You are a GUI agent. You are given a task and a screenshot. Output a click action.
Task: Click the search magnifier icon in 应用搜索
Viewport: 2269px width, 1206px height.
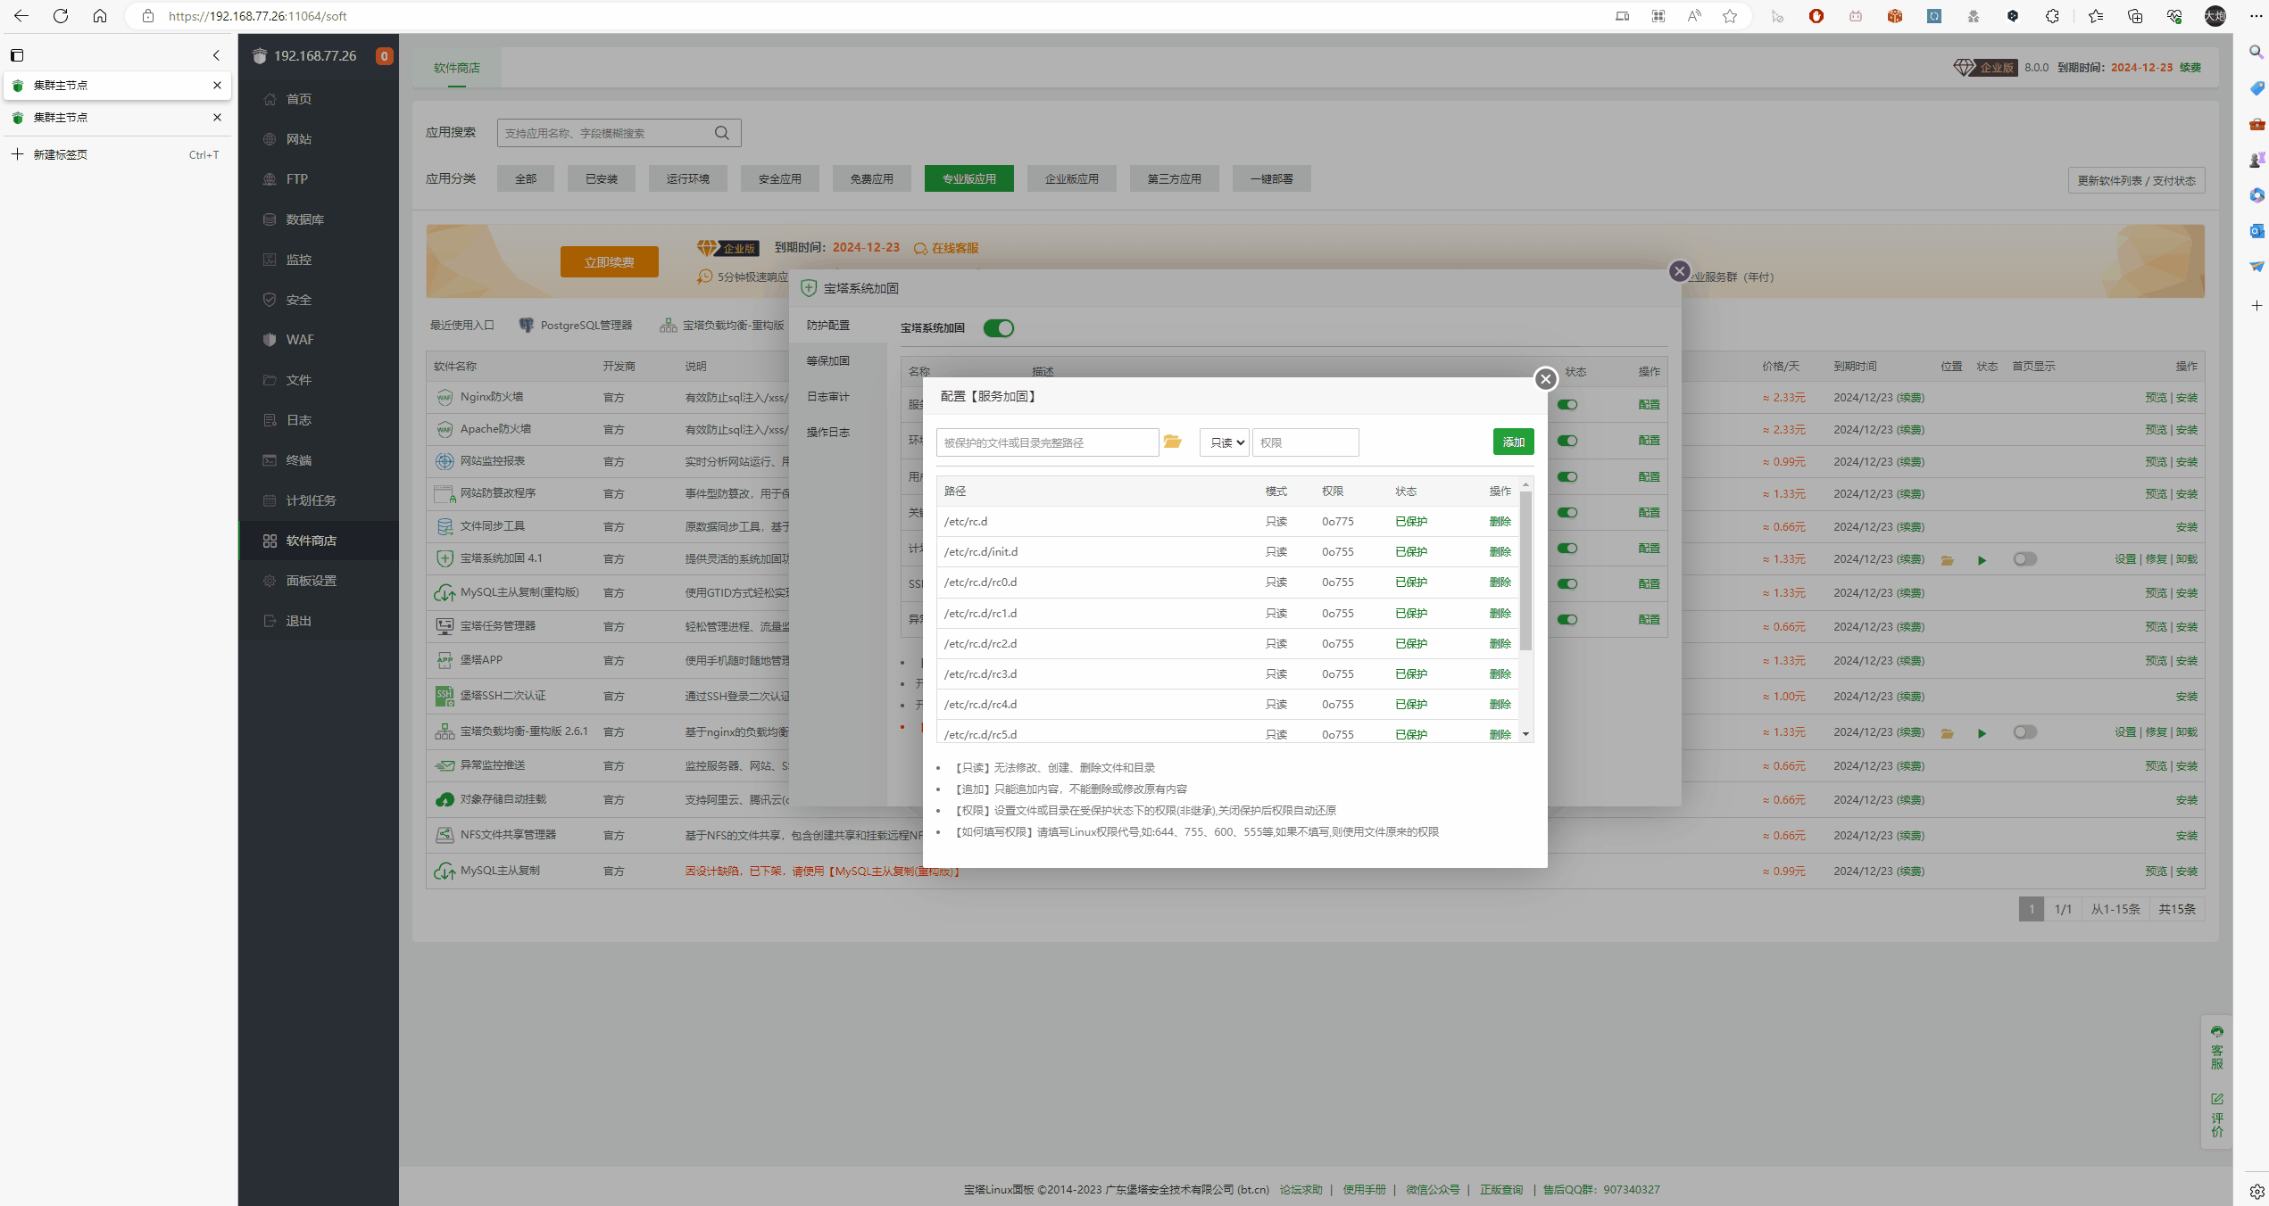(x=722, y=133)
